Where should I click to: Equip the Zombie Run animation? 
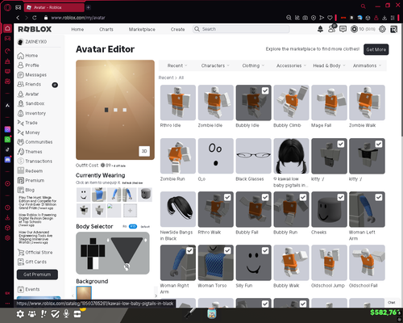click(x=178, y=156)
